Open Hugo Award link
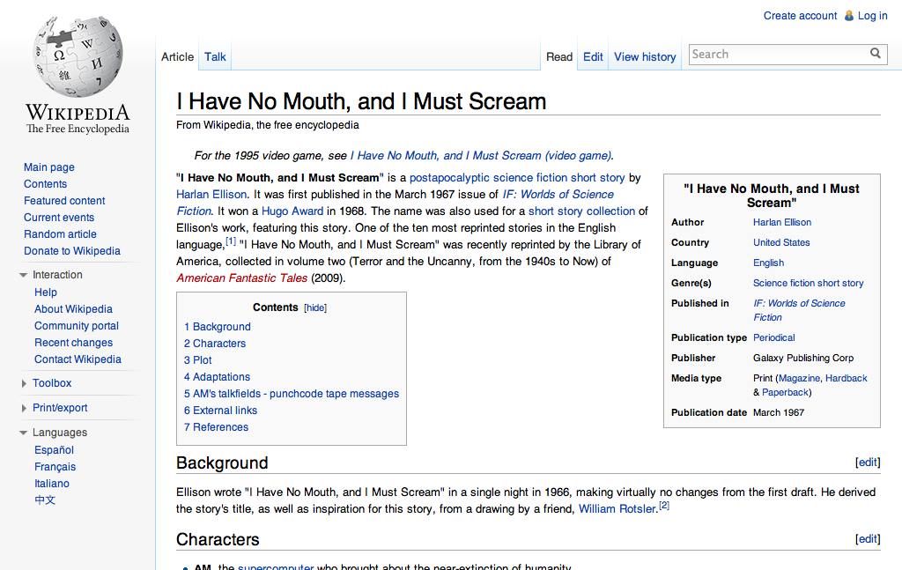The height and width of the screenshot is (570, 902). coord(292,211)
